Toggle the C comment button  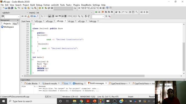pos(89,16)
